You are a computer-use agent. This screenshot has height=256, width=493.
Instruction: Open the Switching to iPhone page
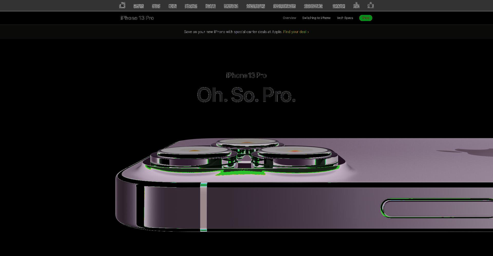pyautogui.click(x=316, y=18)
